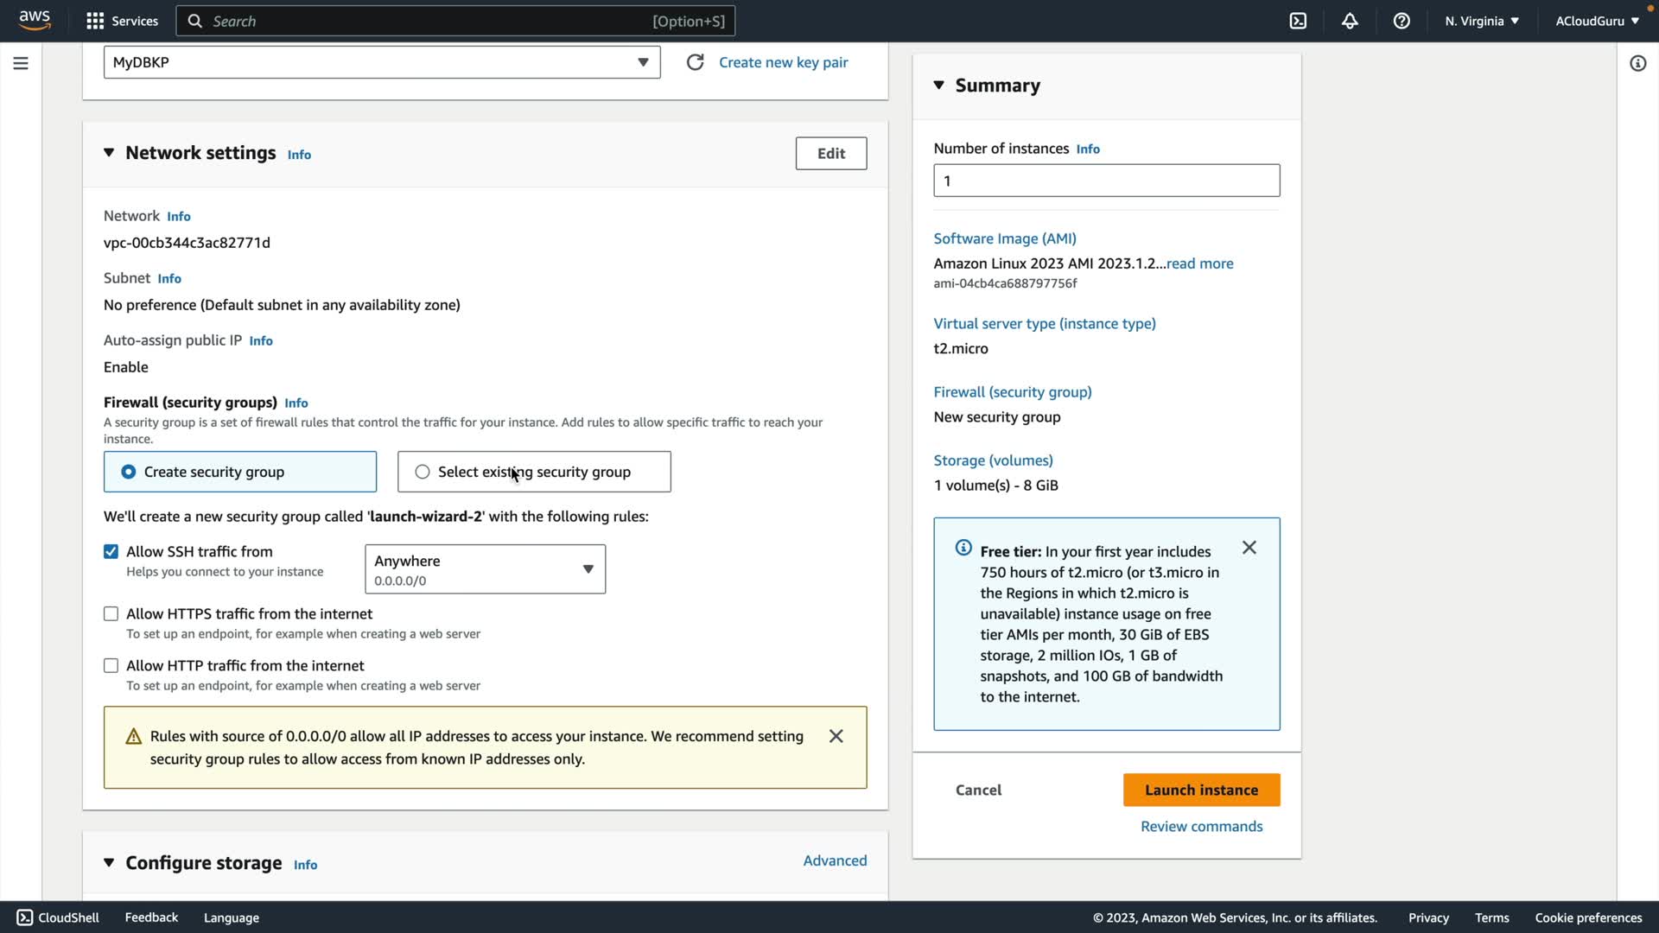The width and height of the screenshot is (1659, 933).
Task: Open the CloudShell icon in the top bar
Action: (1298, 21)
